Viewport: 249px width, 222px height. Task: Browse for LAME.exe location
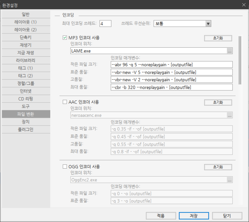tap(230, 51)
